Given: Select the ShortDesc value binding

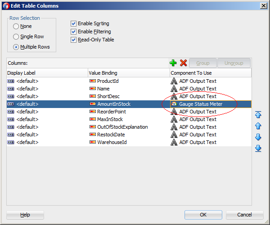Looking at the screenshot, I should (x=108, y=96).
